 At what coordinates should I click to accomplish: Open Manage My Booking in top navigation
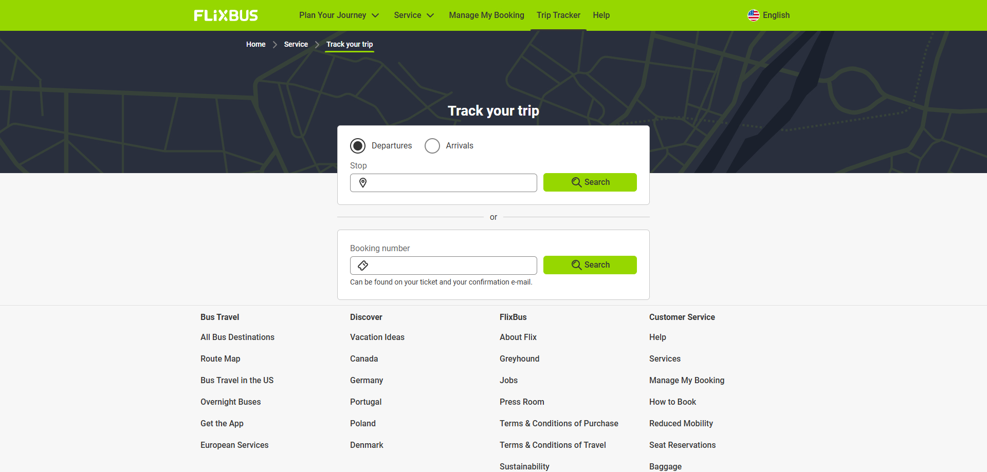coord(486,15)
